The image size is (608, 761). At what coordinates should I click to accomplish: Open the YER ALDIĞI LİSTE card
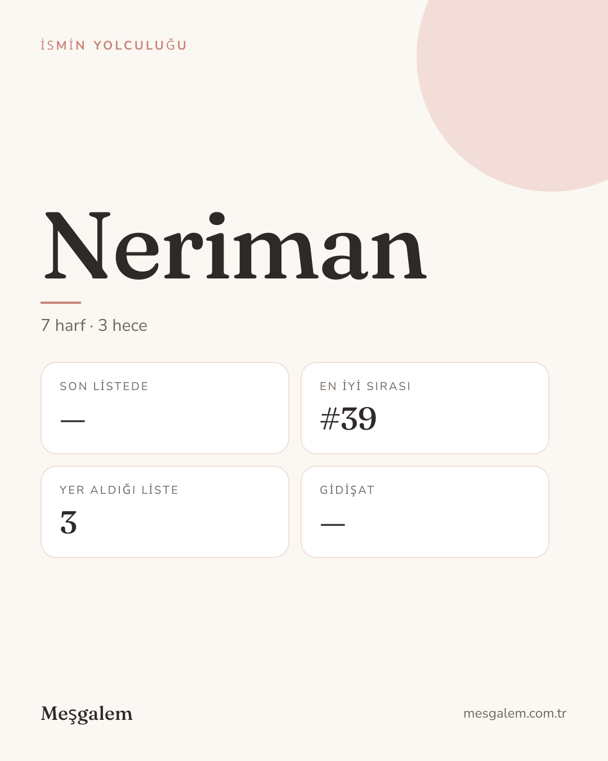pyautogui.click(x=165, y=512)
